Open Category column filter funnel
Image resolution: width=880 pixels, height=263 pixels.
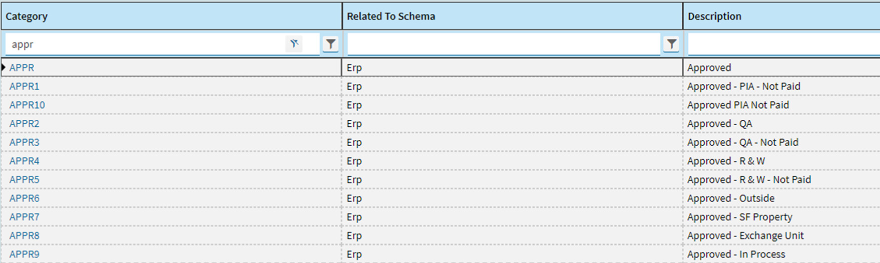coord(330,44)
